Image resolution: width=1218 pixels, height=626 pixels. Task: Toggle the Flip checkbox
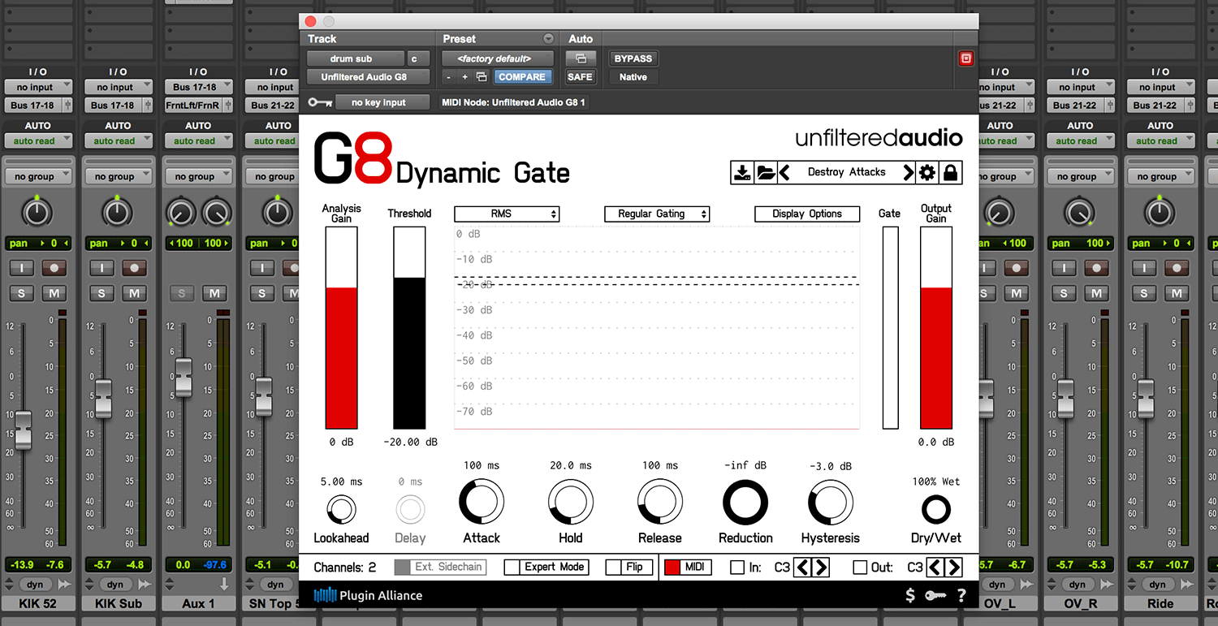click(x=614, y=568)
